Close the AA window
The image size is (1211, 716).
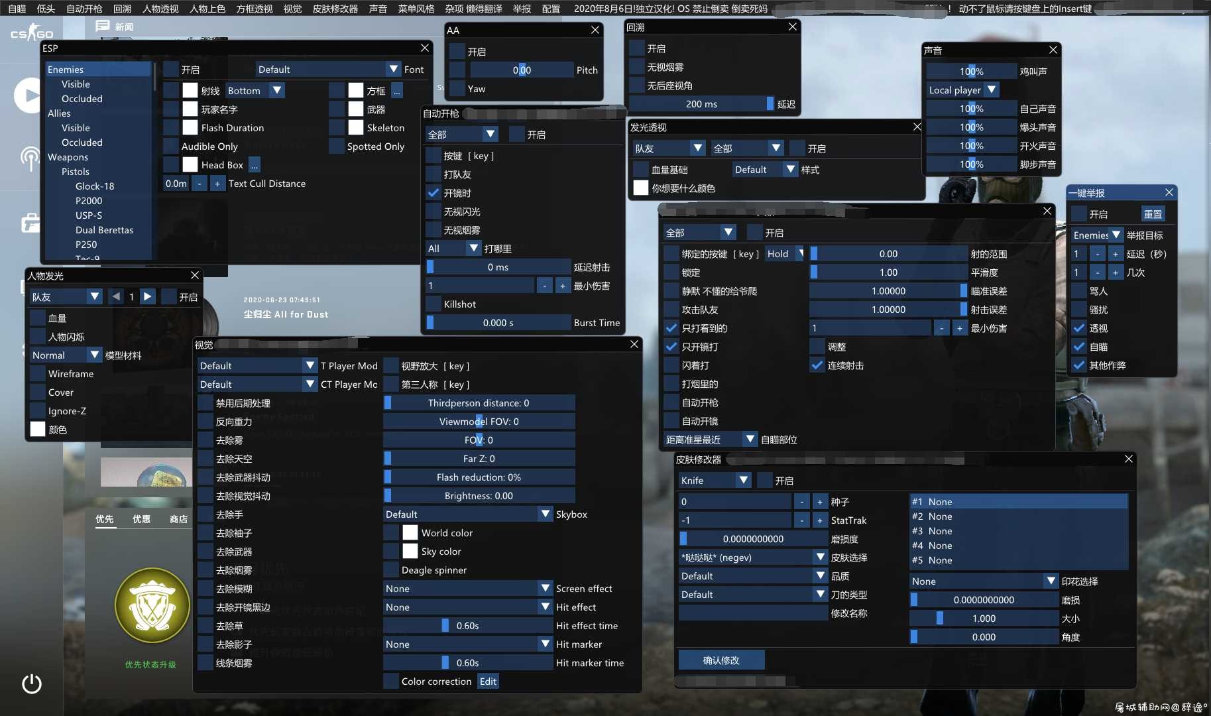[595, 30]
